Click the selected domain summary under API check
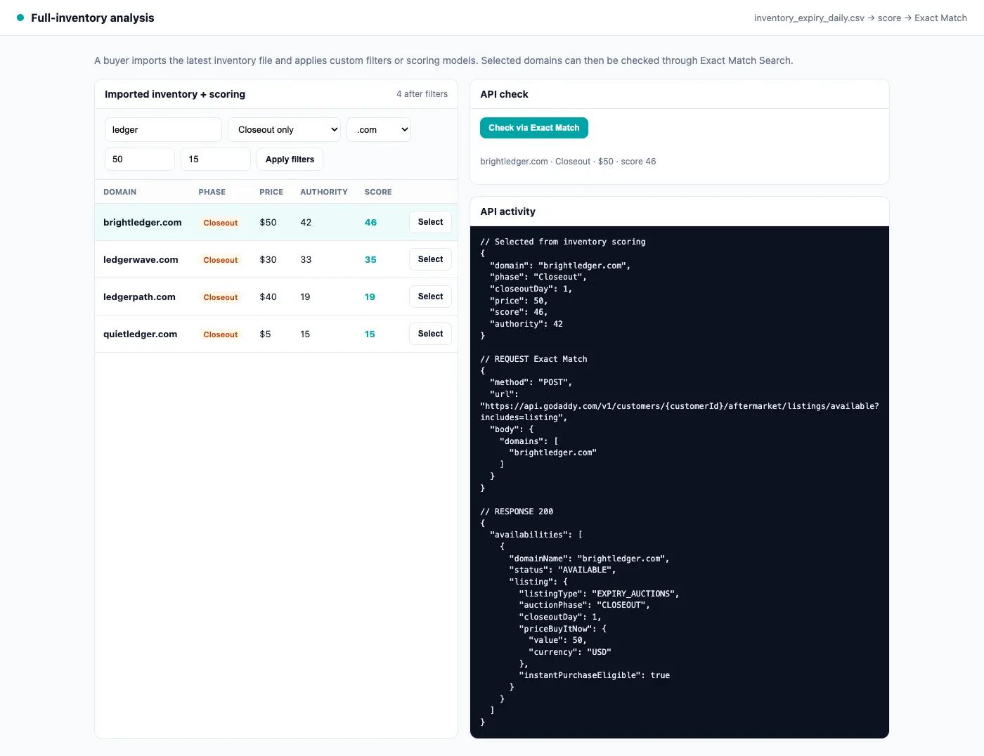Screen dimensions: 984x756 [x=568, y=162]
